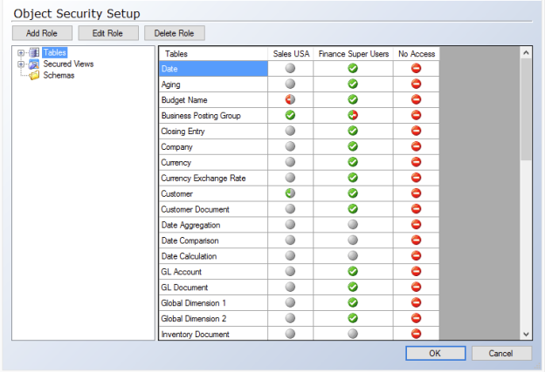Image resolution: width=545 pixels, height=372 pixels.
Task: Click the Sales USA column header
Action: (291, 54)
